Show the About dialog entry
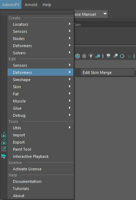136x200 pixels. tap(40, 196)
